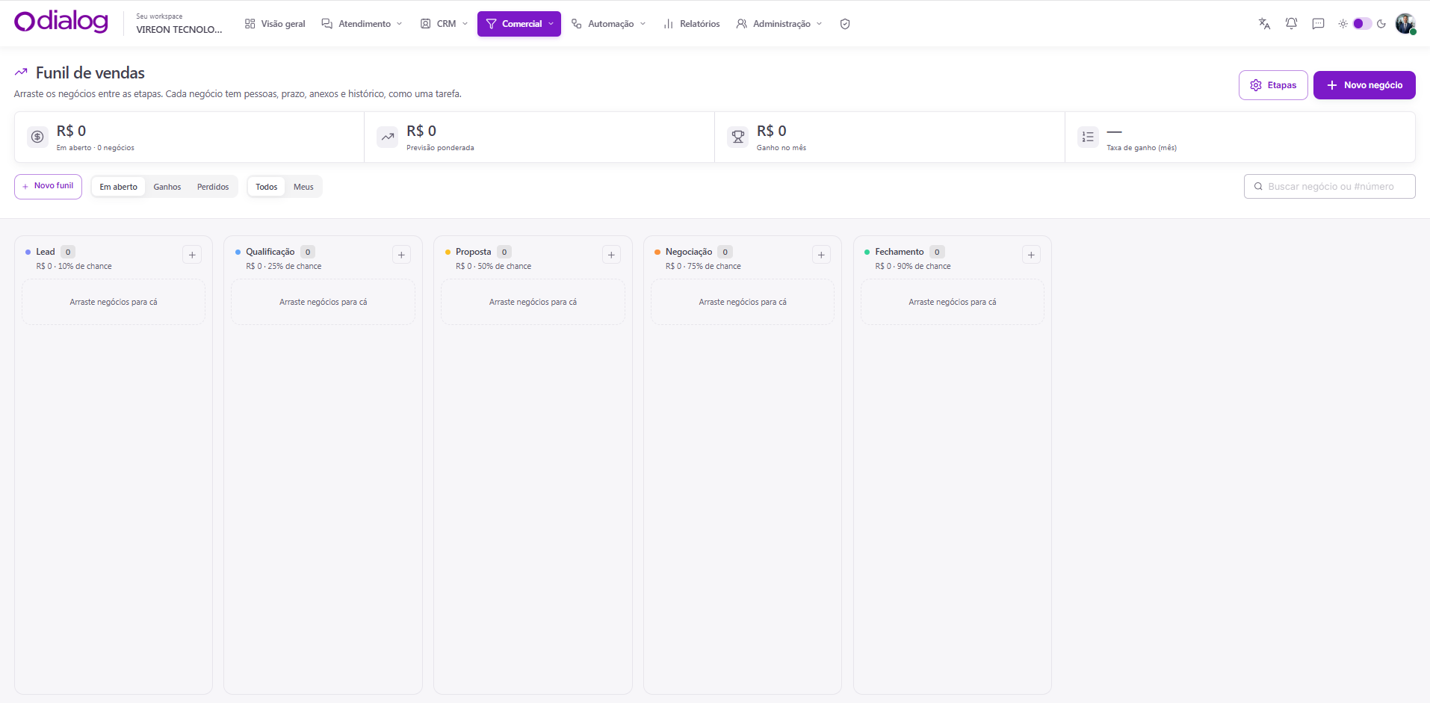This screenshot has height=703, width=1430.
Task: Open the chat messages icon
Action: pyautogui.click(x=1318, y=24)
